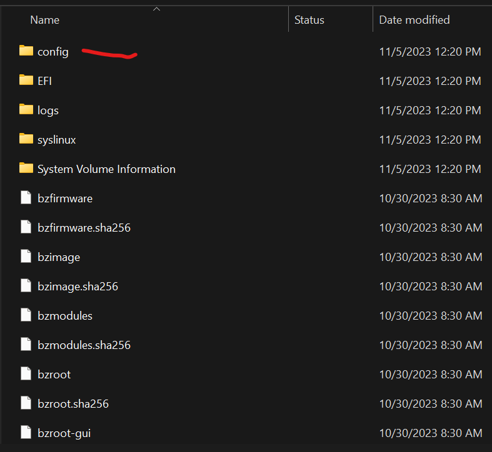Toggle sort order with the header arrow

(156, 9)
